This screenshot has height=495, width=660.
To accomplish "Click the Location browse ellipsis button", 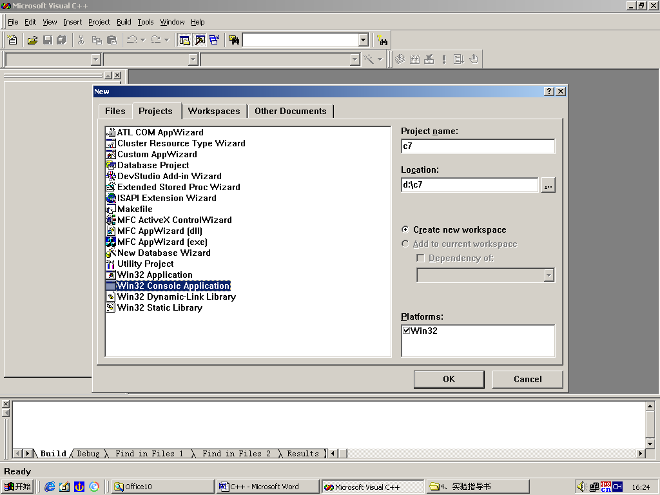I will pos(548,186).
